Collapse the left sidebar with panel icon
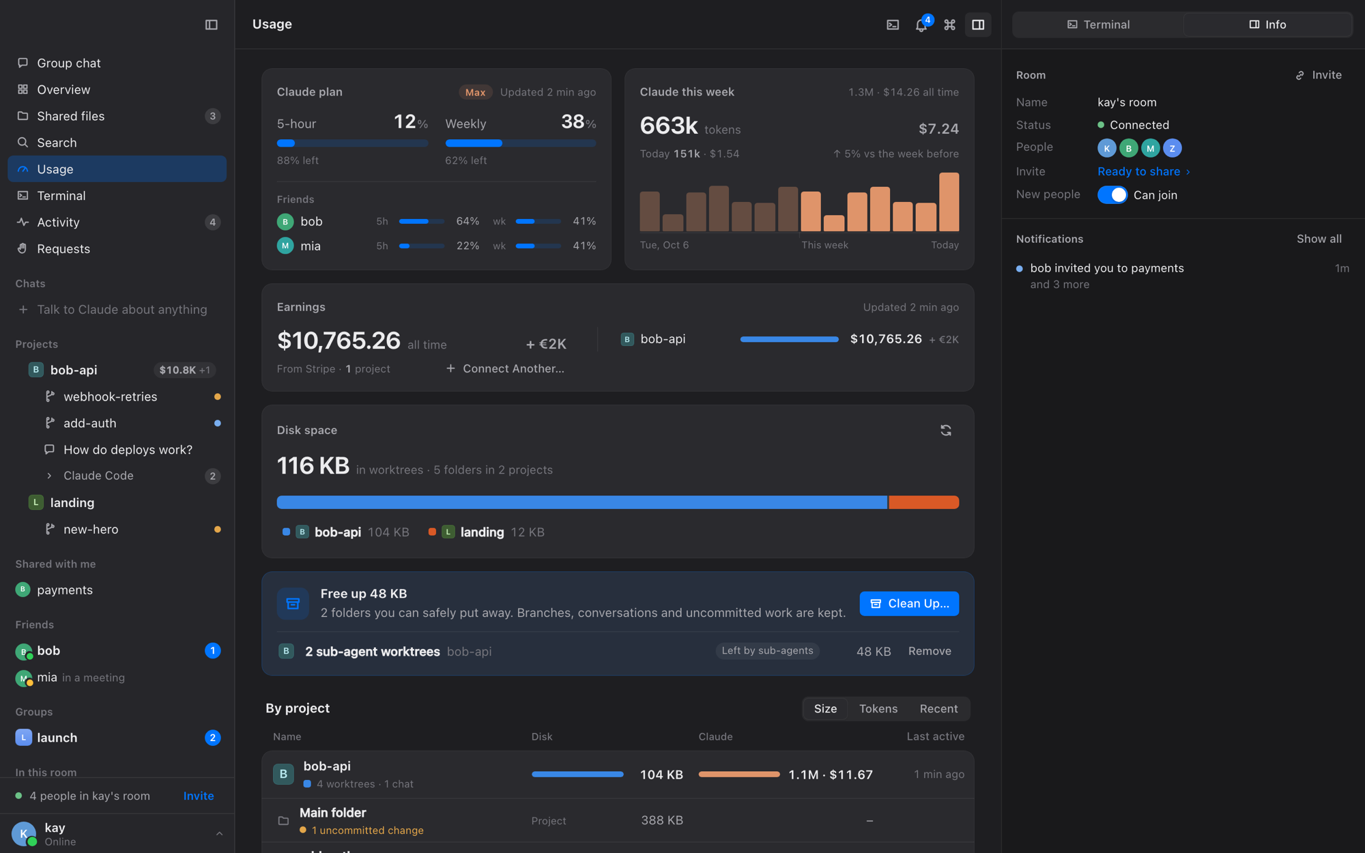The width and height of the screenshot is (1365, 853). click(212, 25)
